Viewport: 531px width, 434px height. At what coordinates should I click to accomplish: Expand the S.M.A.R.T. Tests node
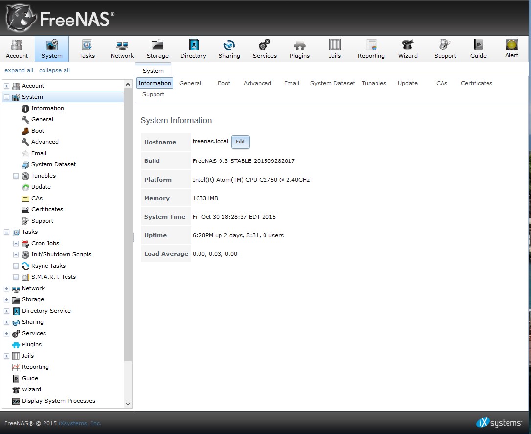(x=16, y=277)
